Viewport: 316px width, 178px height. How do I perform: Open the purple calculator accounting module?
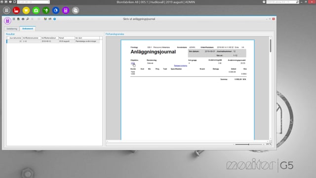[x=66, y=10]
